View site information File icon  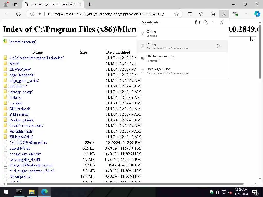click(x=36, y=14)
